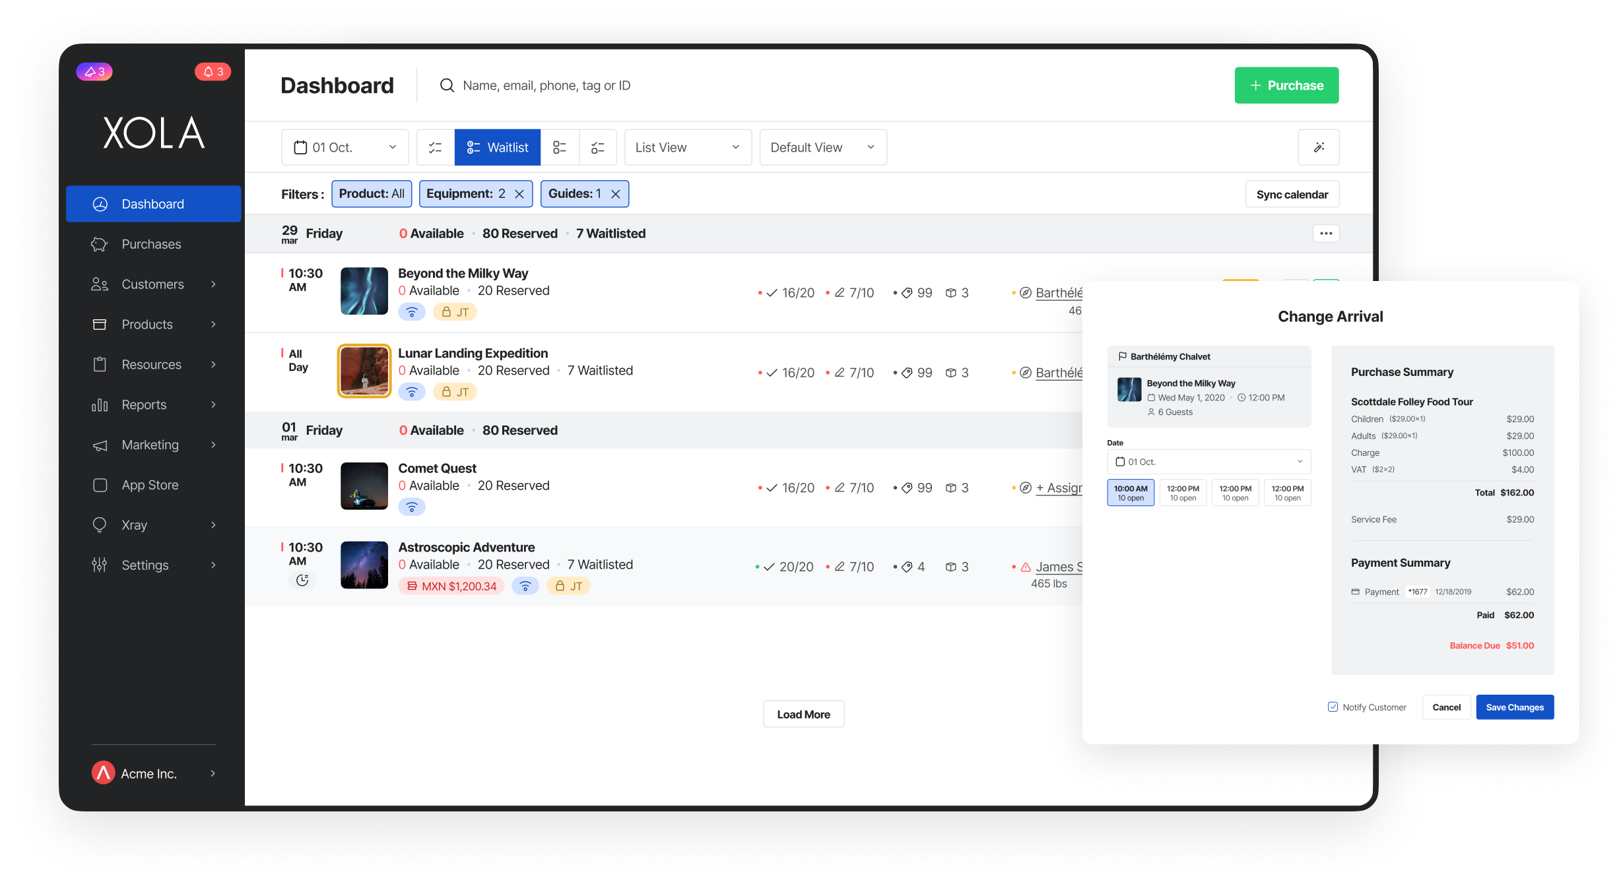Select the 12:00 PM time slot
Image resolution: width=1621 pixels, height=884 pixels.
[x=1183, y=492]
